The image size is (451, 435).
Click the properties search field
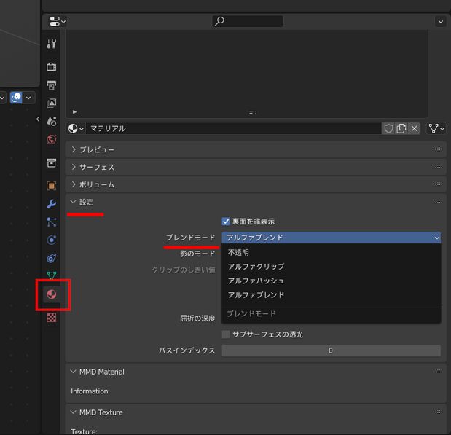point(248,22)
